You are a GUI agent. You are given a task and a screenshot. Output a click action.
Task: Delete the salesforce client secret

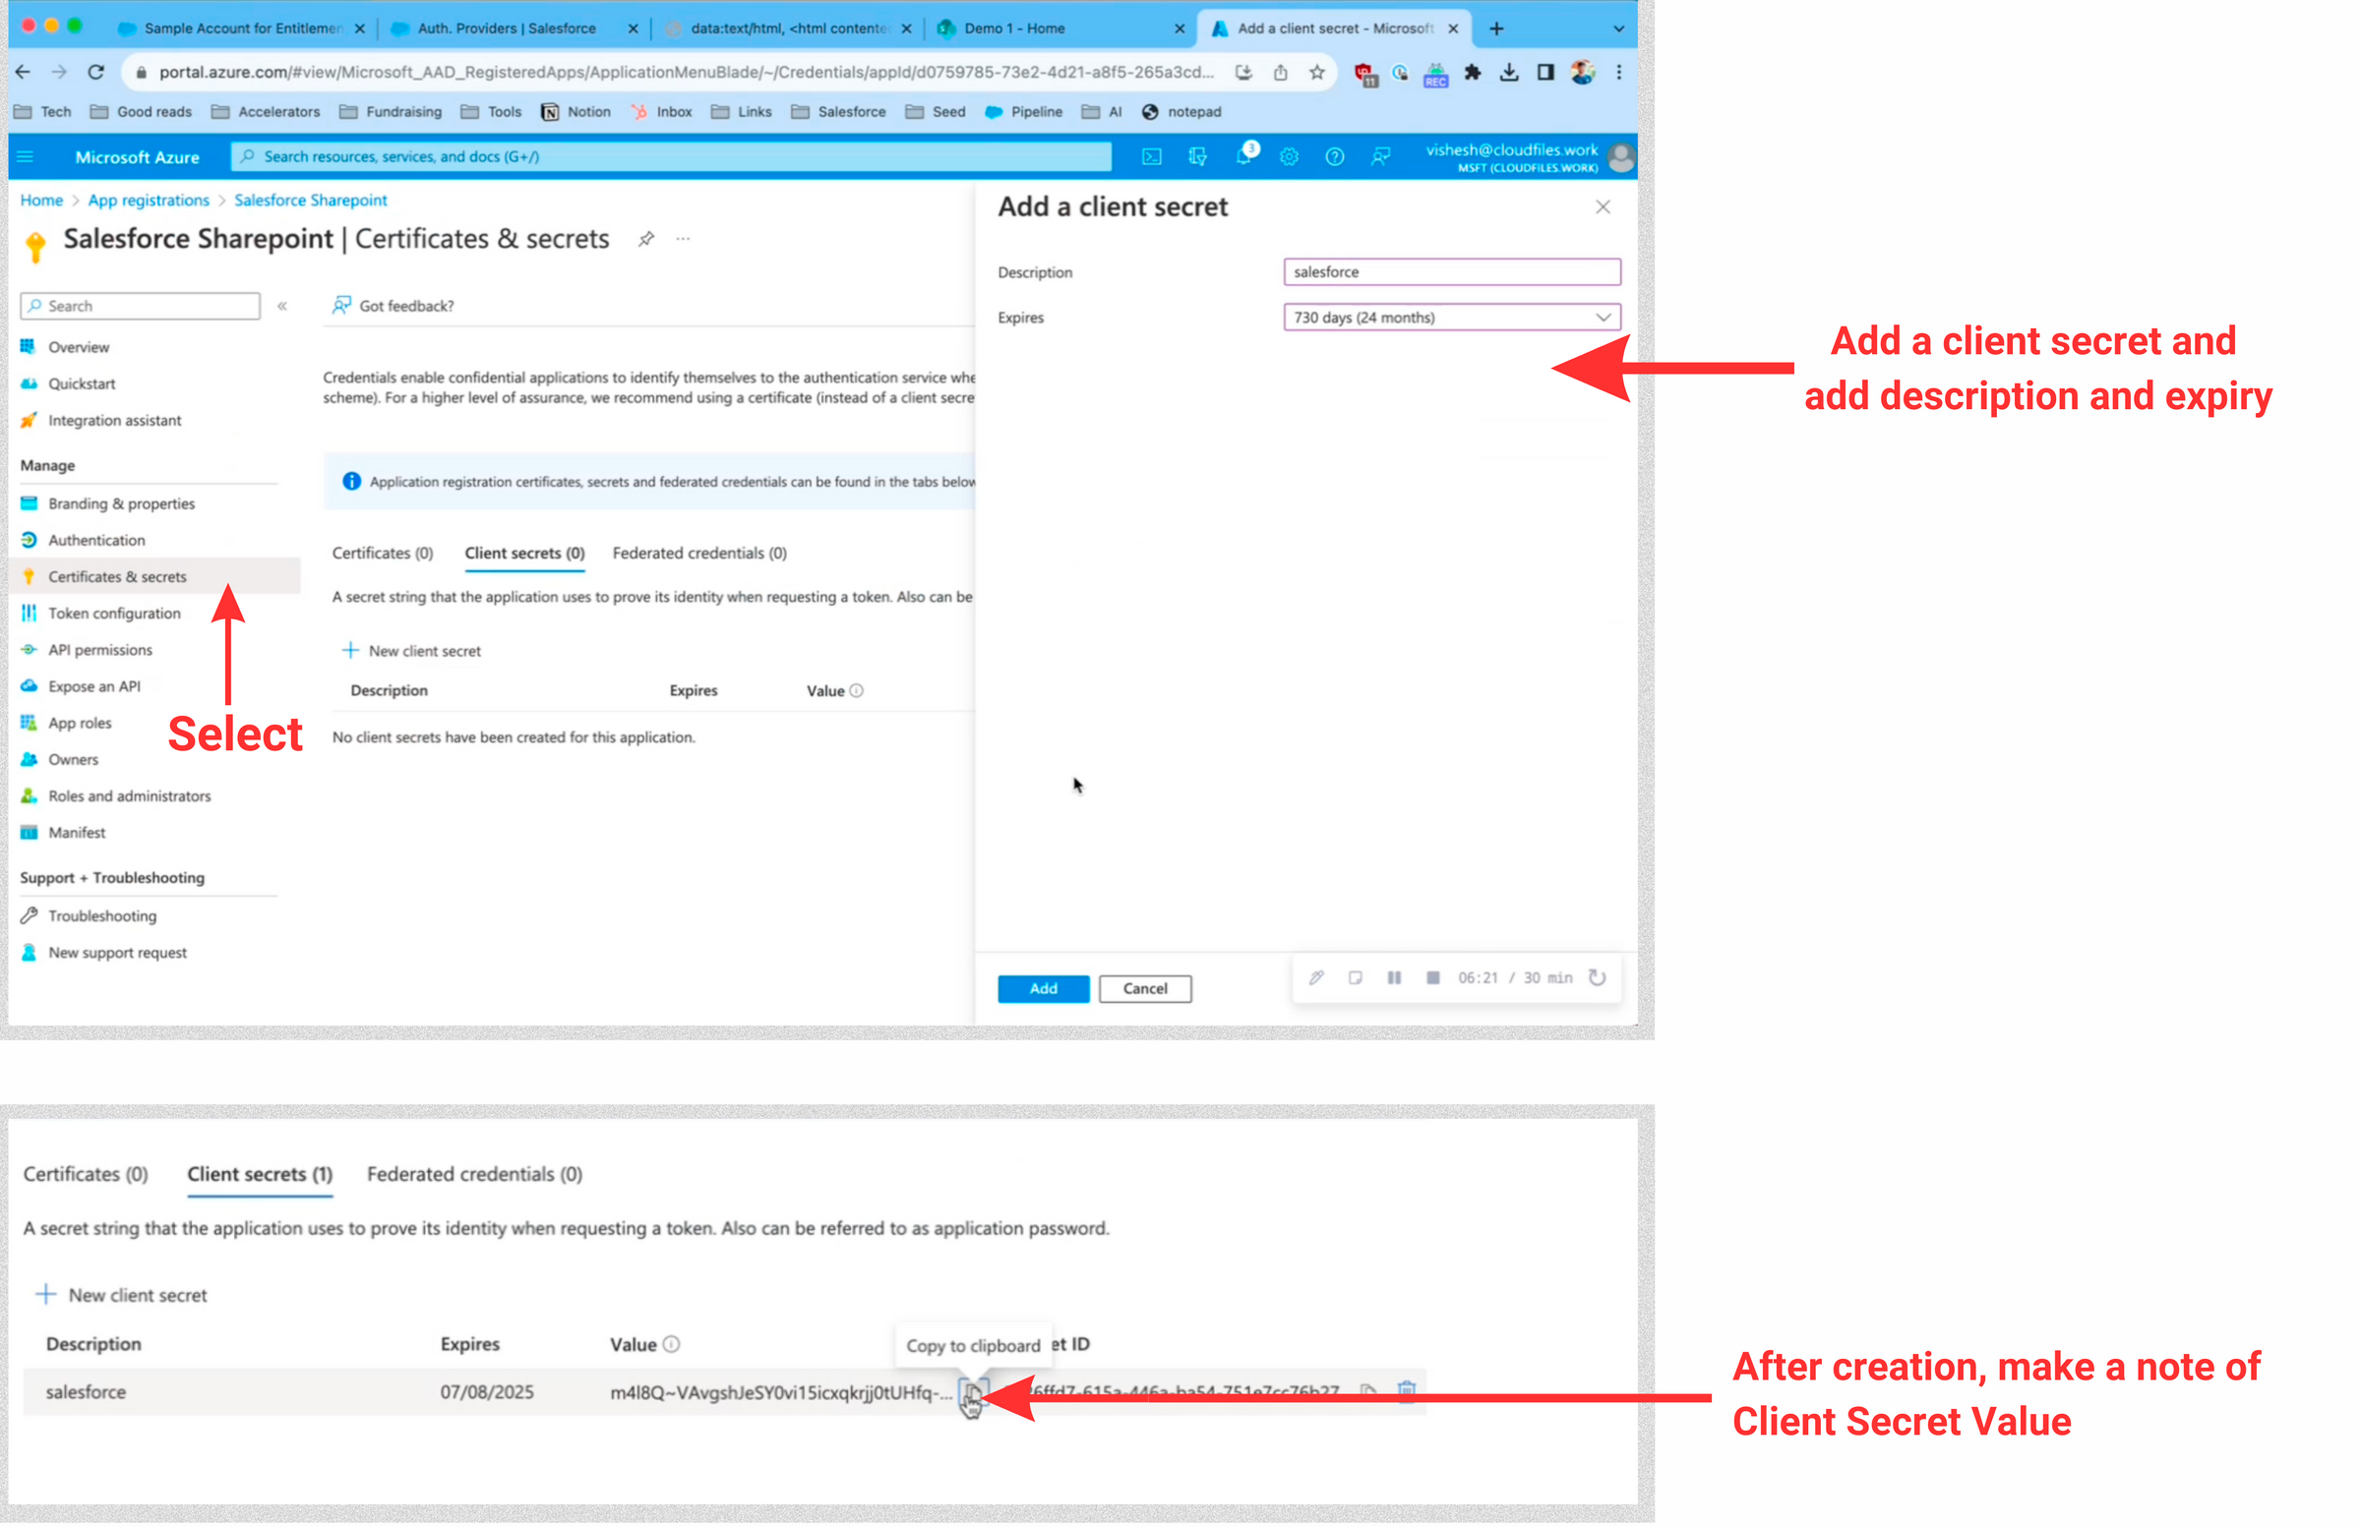[x=1409, y=1390]
